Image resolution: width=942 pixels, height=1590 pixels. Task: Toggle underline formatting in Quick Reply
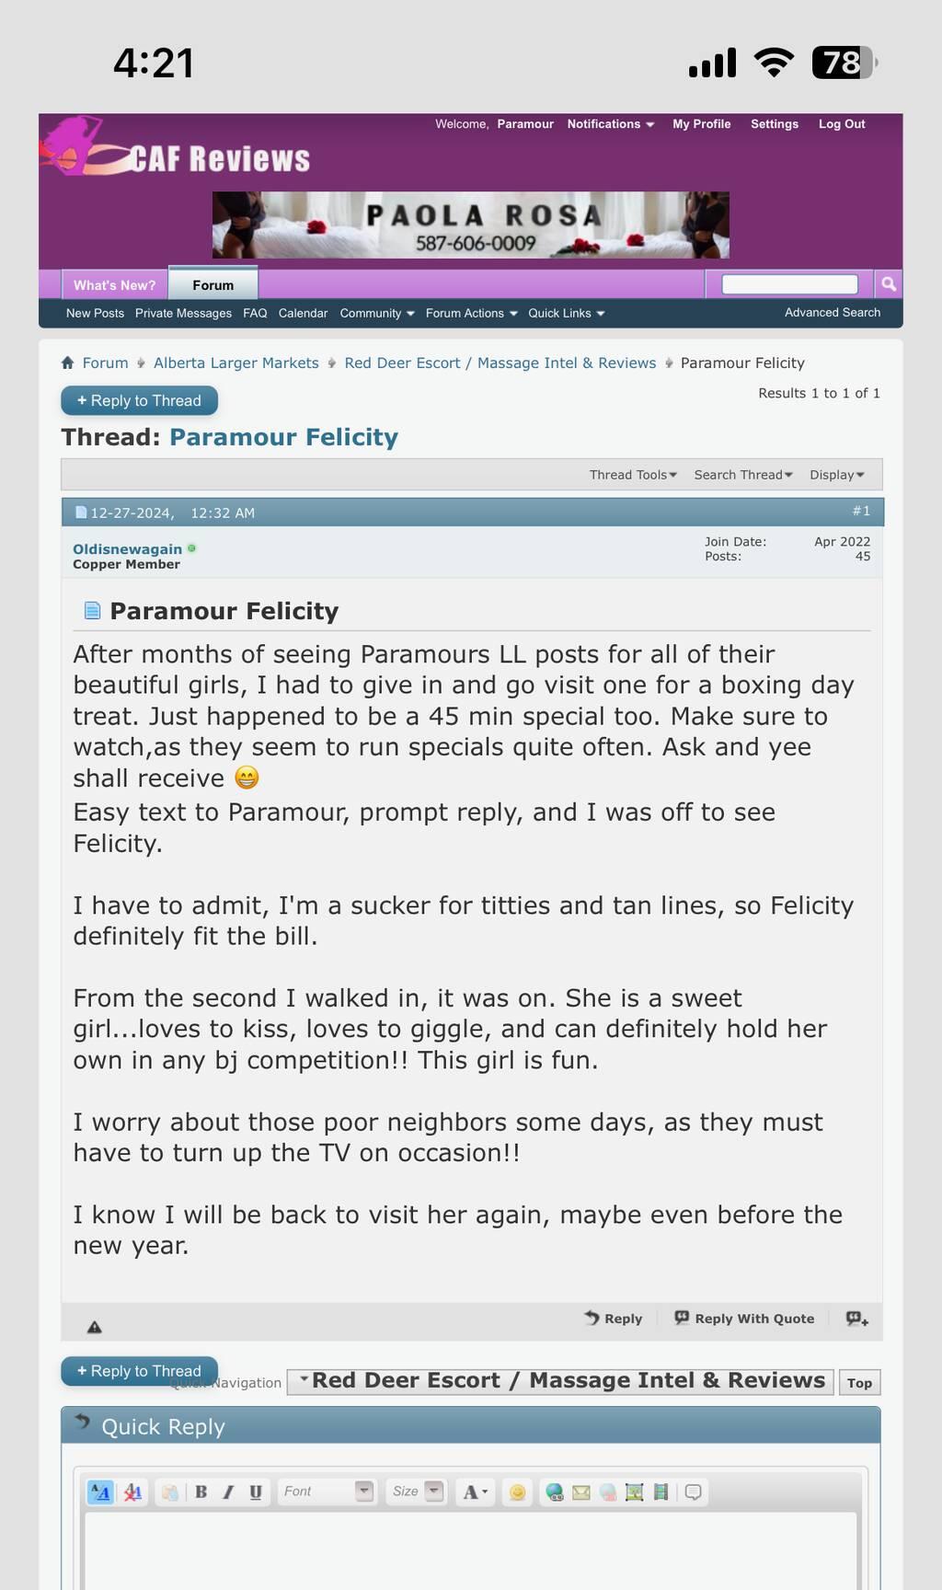256,1492
